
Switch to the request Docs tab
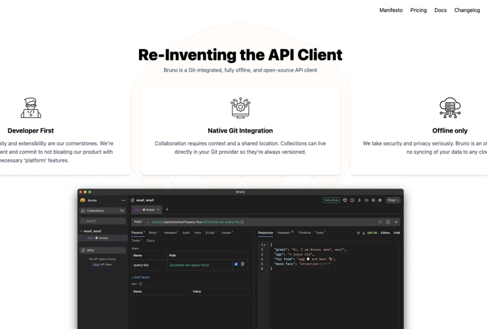coord(150,241)
